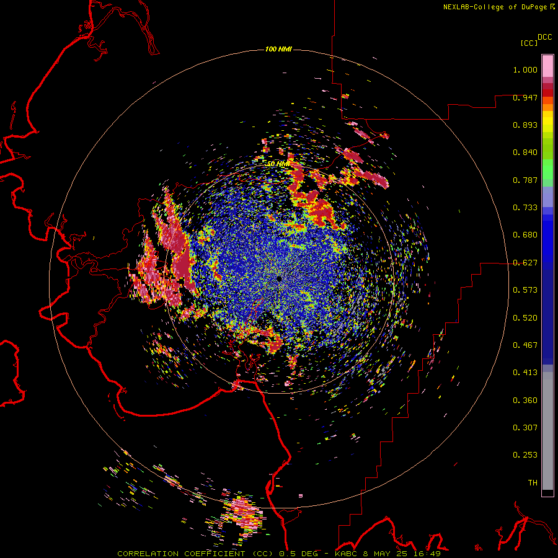
Task: Pick the large gray segment of the color bar
Action: pyautogui.click(x=547, y=431)
